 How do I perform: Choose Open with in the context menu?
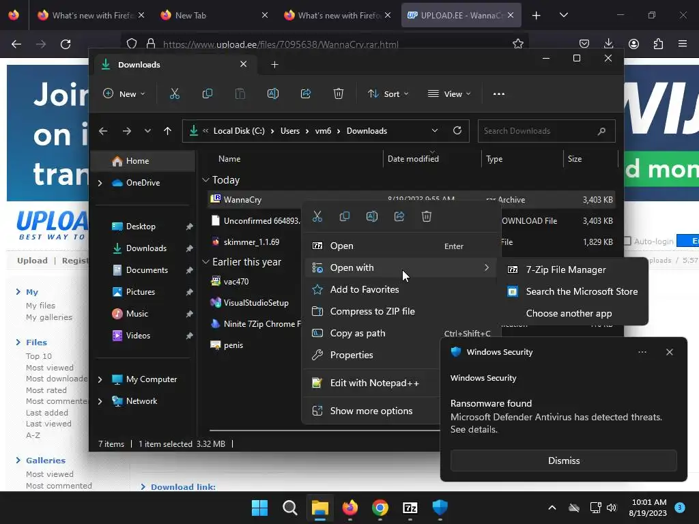point(400,267)
